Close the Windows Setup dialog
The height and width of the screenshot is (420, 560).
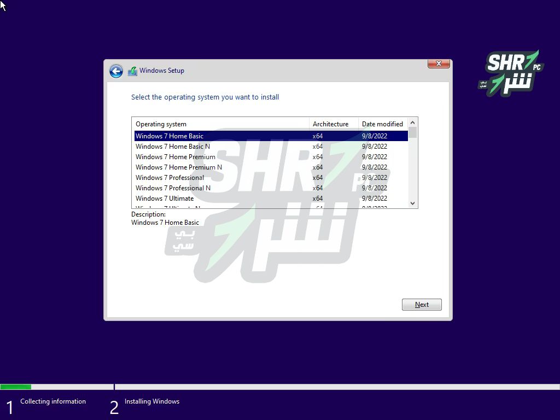[439, 63]
